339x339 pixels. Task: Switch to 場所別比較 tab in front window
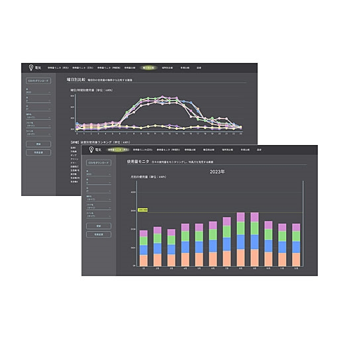click(228, 150)
